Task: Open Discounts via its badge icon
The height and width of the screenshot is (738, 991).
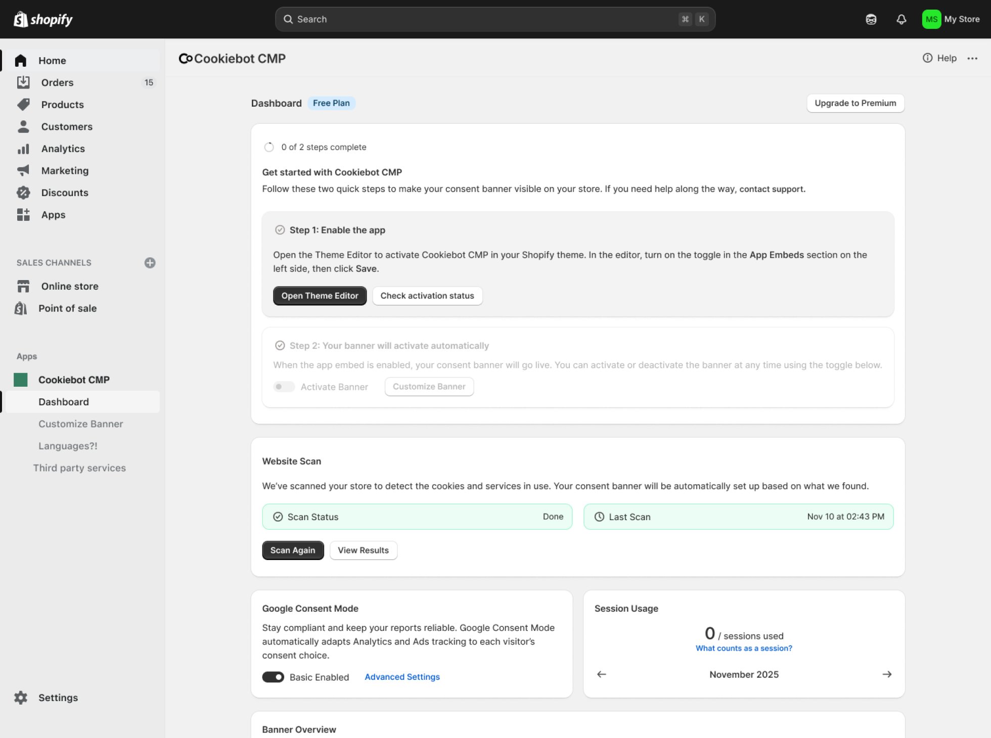Action: (x=23, y=193)
